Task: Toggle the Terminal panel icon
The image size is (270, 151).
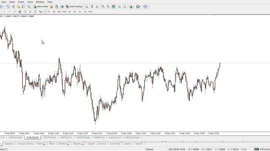Action: coord(24,7)
